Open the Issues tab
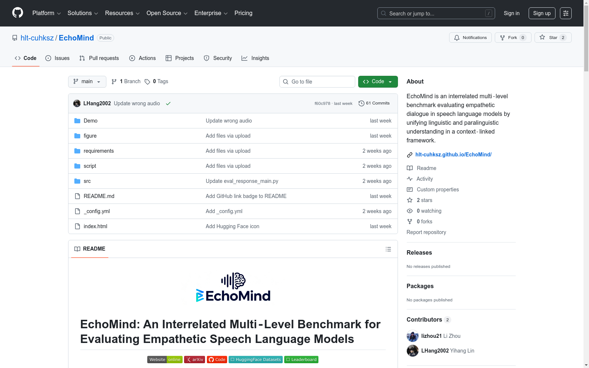Image resolution: width=589 pixels, height=368 pixels. click(x=57, y=58)
